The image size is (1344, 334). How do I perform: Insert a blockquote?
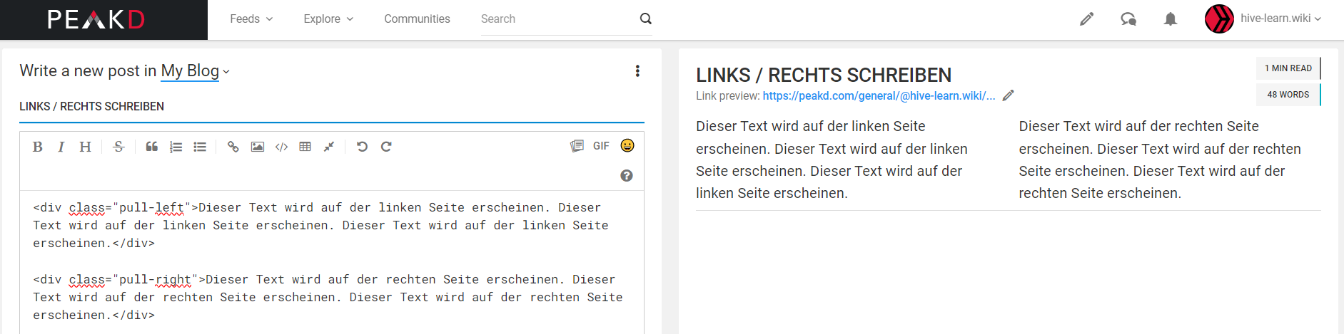[x=152, y=147]
